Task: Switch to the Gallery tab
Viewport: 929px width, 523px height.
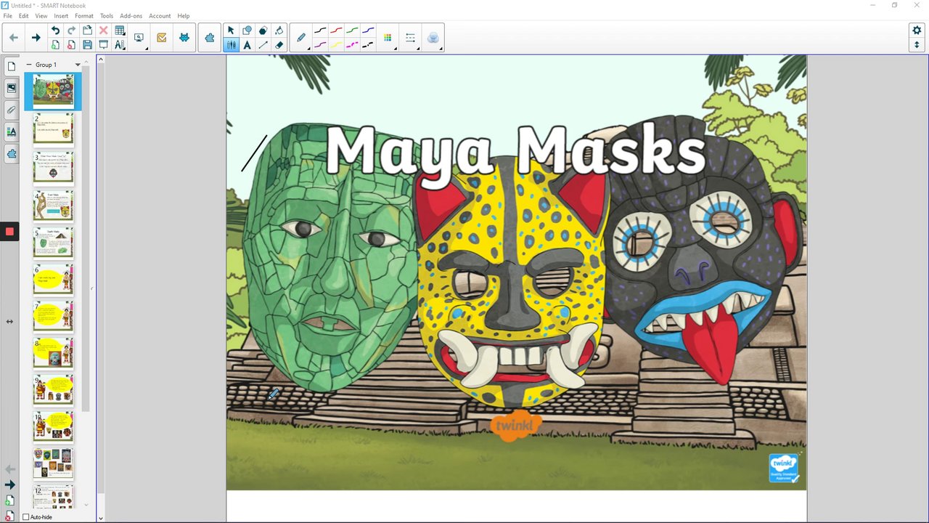Action: click(x=11, y=88)
